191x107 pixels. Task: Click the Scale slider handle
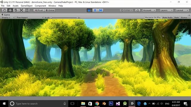pos(51,18)
